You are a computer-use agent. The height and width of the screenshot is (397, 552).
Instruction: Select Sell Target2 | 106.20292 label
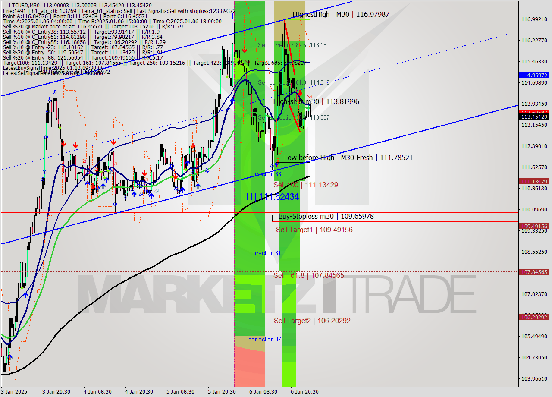pos(312,321)
